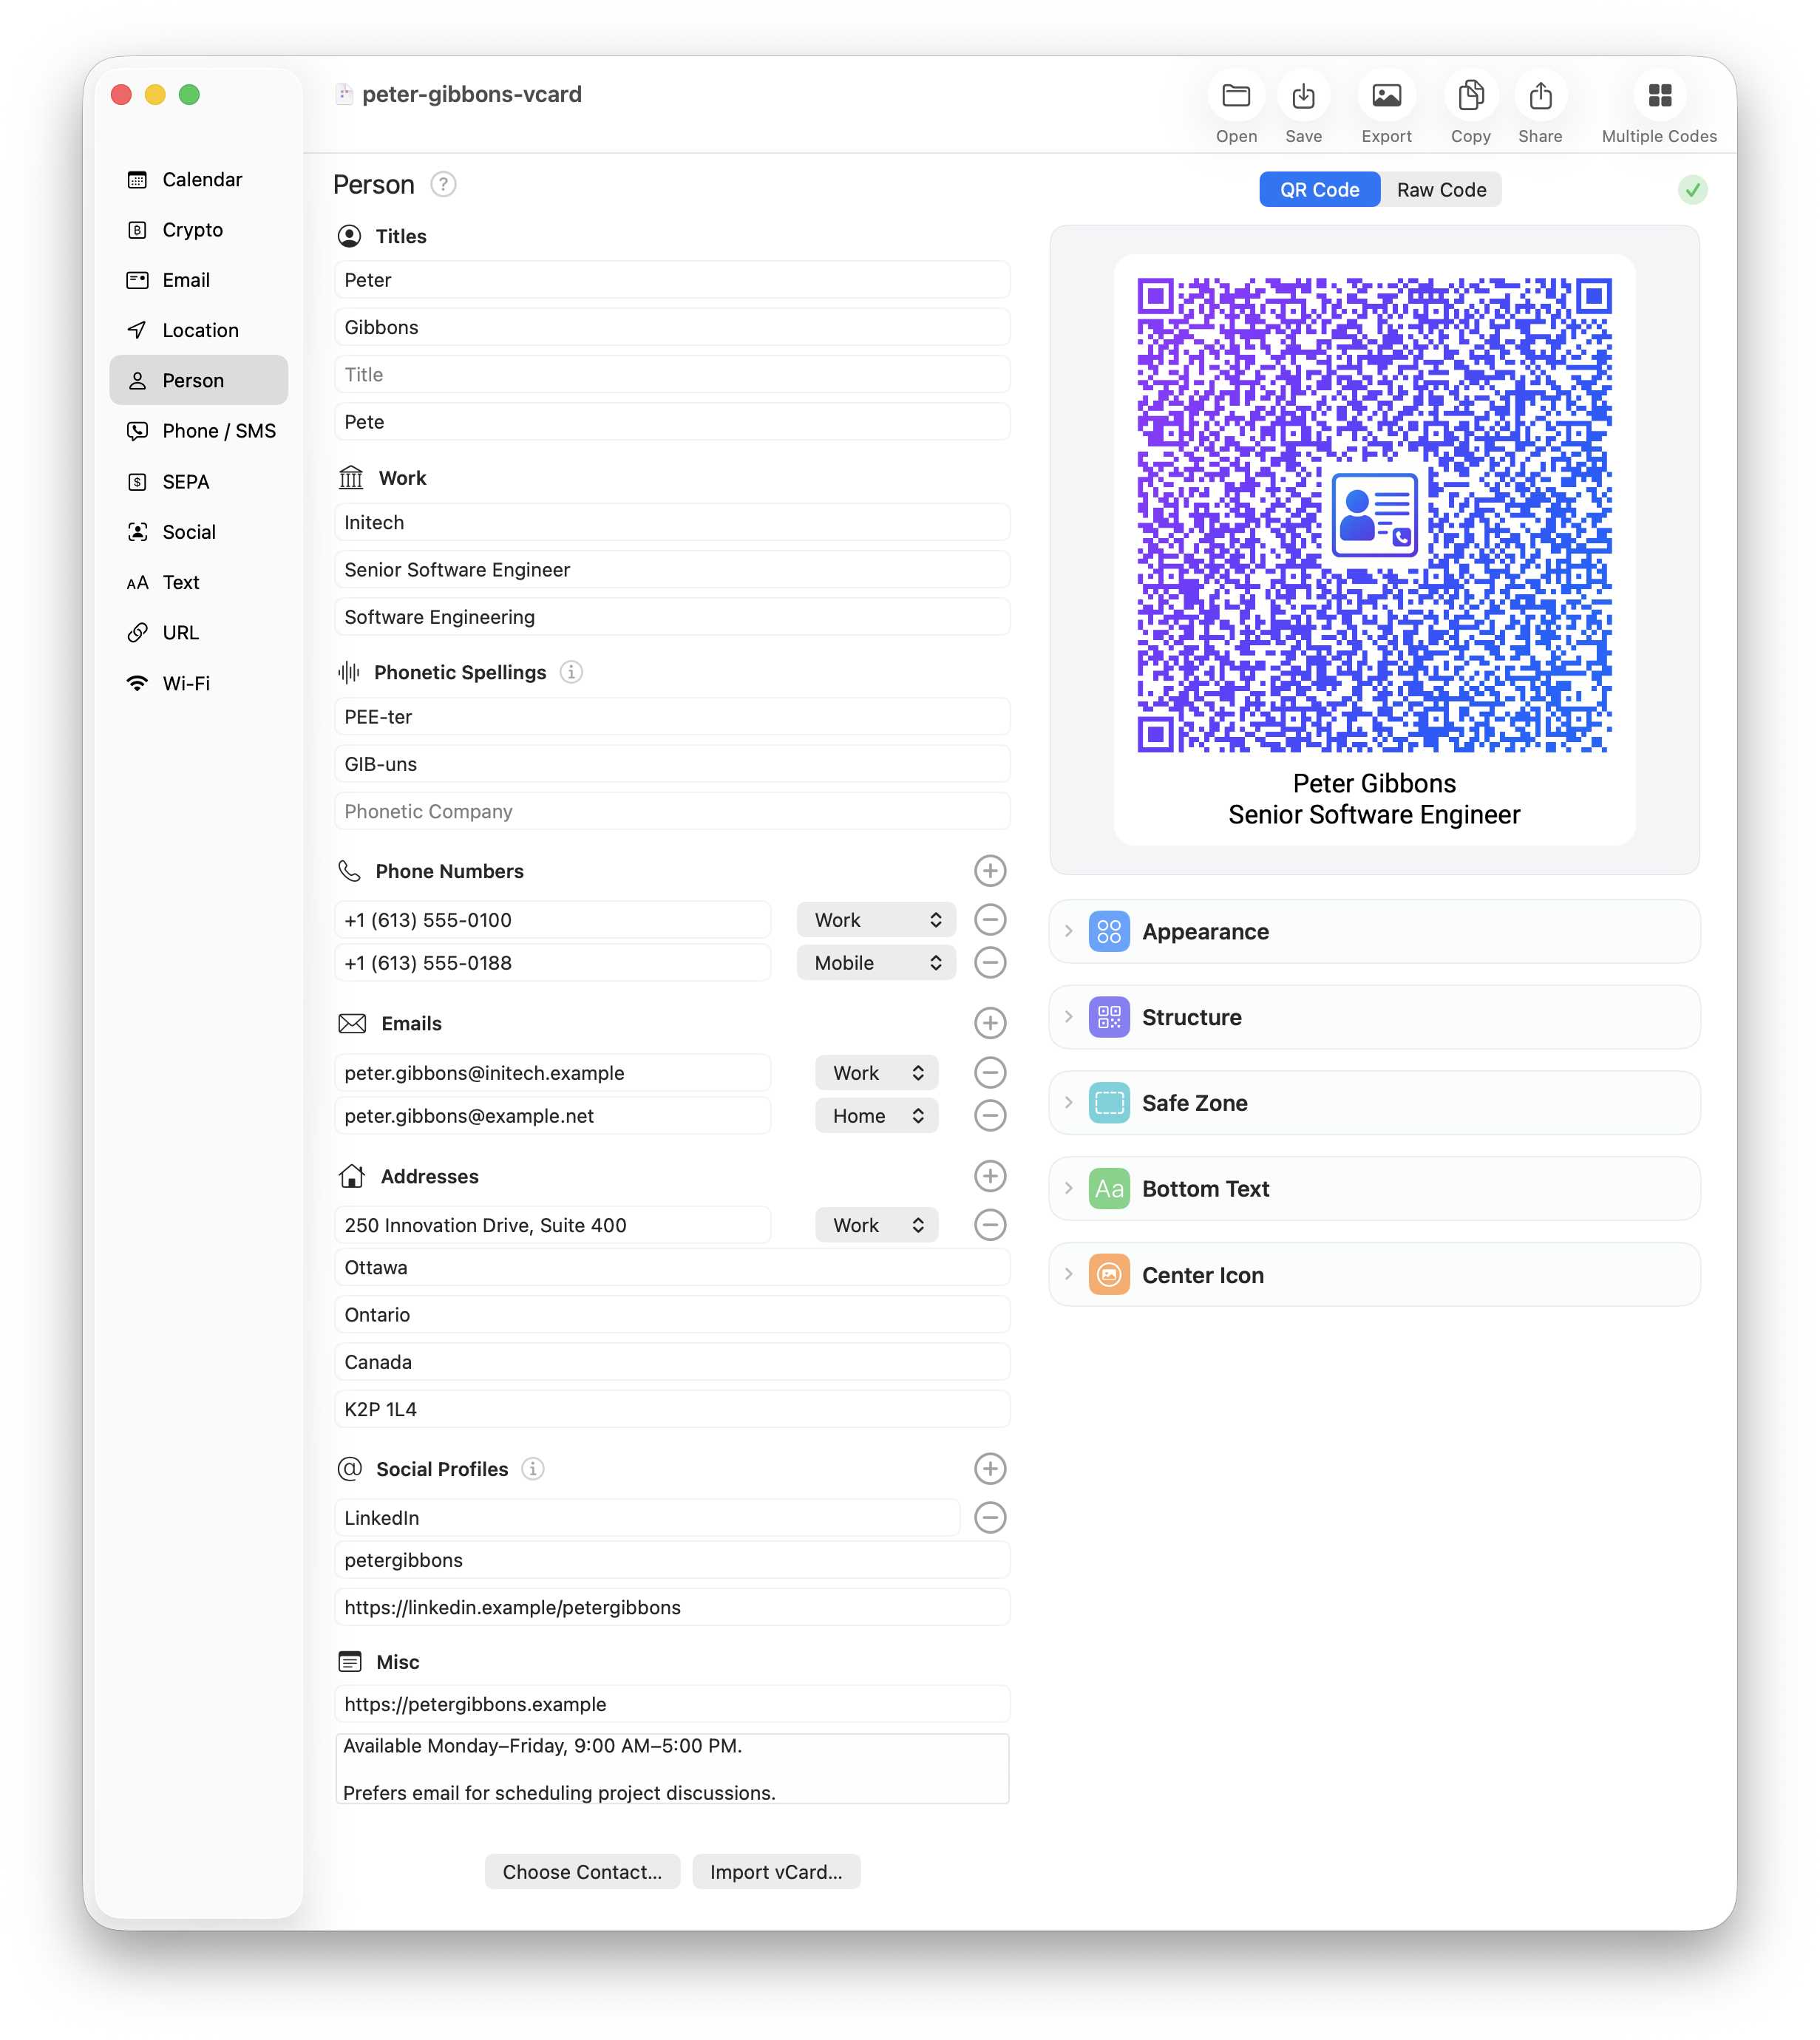Screen dimensions: 1820x2040
Task: Expand the Safe Zone section chevron
Action: point(1069,1104)
